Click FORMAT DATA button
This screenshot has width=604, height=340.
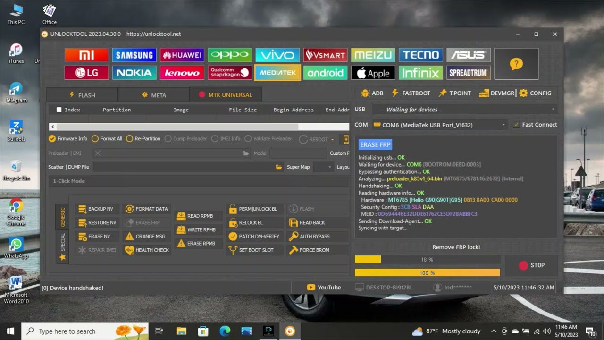147,209
